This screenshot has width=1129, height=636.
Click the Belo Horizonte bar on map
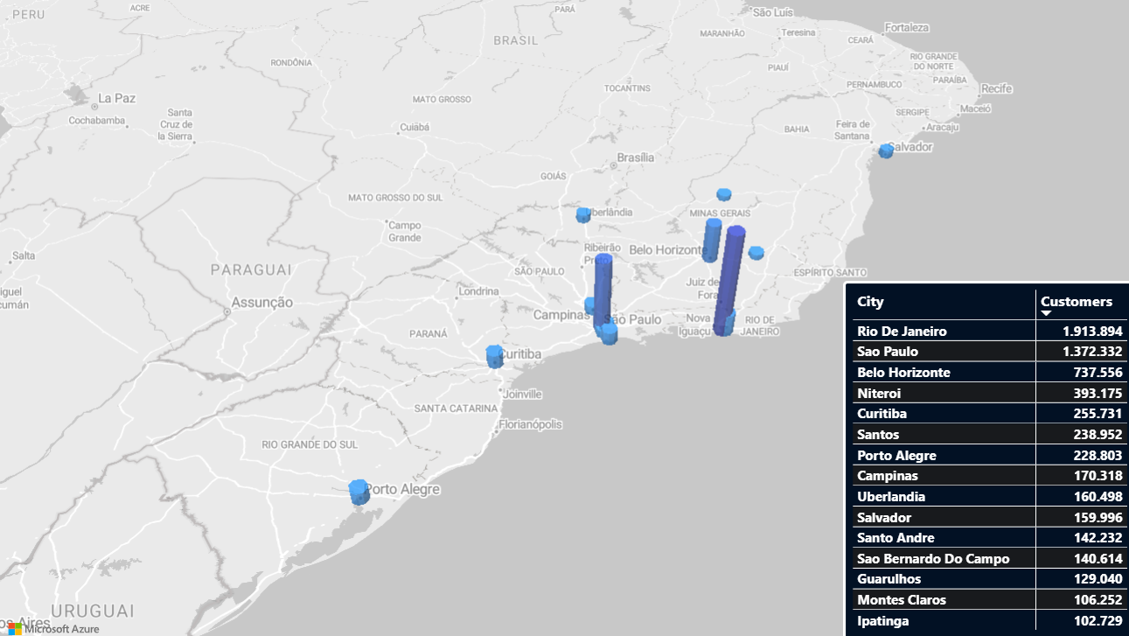click(712, 241)
